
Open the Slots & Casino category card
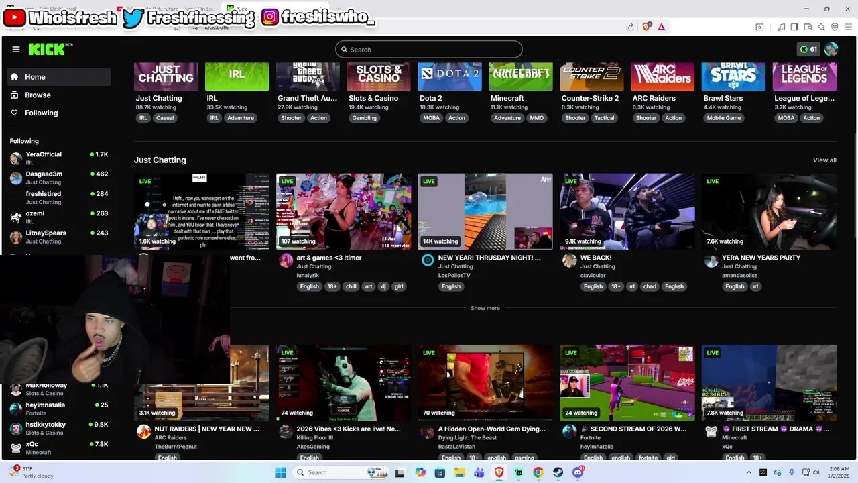click(379, 76)
